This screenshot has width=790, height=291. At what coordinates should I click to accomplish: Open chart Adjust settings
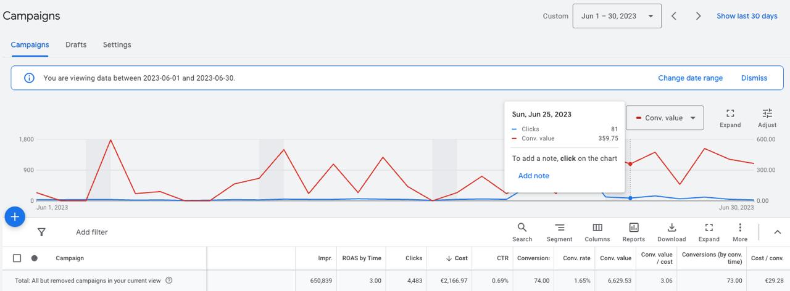pos(767,117)
